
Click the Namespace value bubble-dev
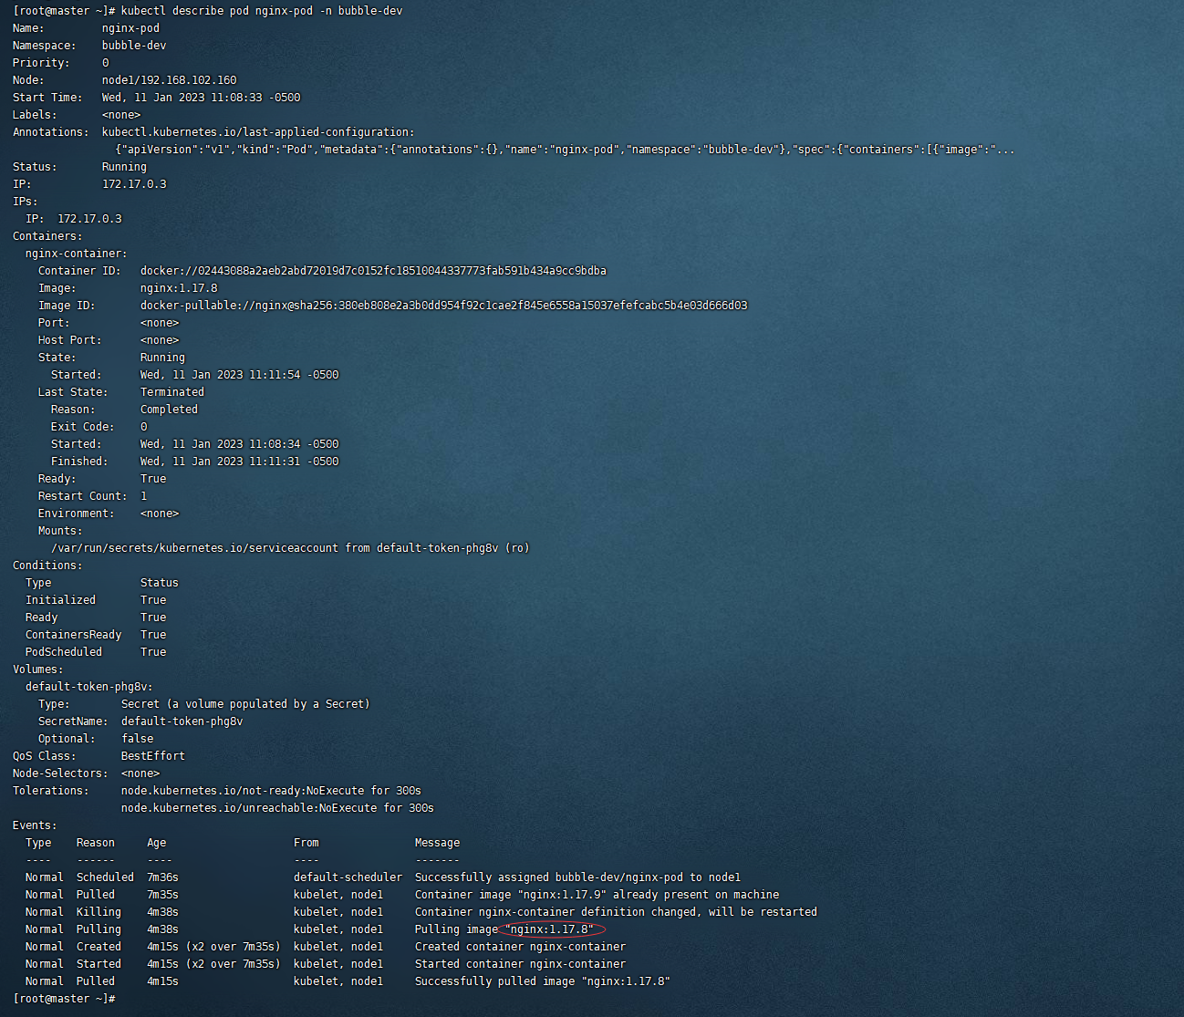pos(134,46)
